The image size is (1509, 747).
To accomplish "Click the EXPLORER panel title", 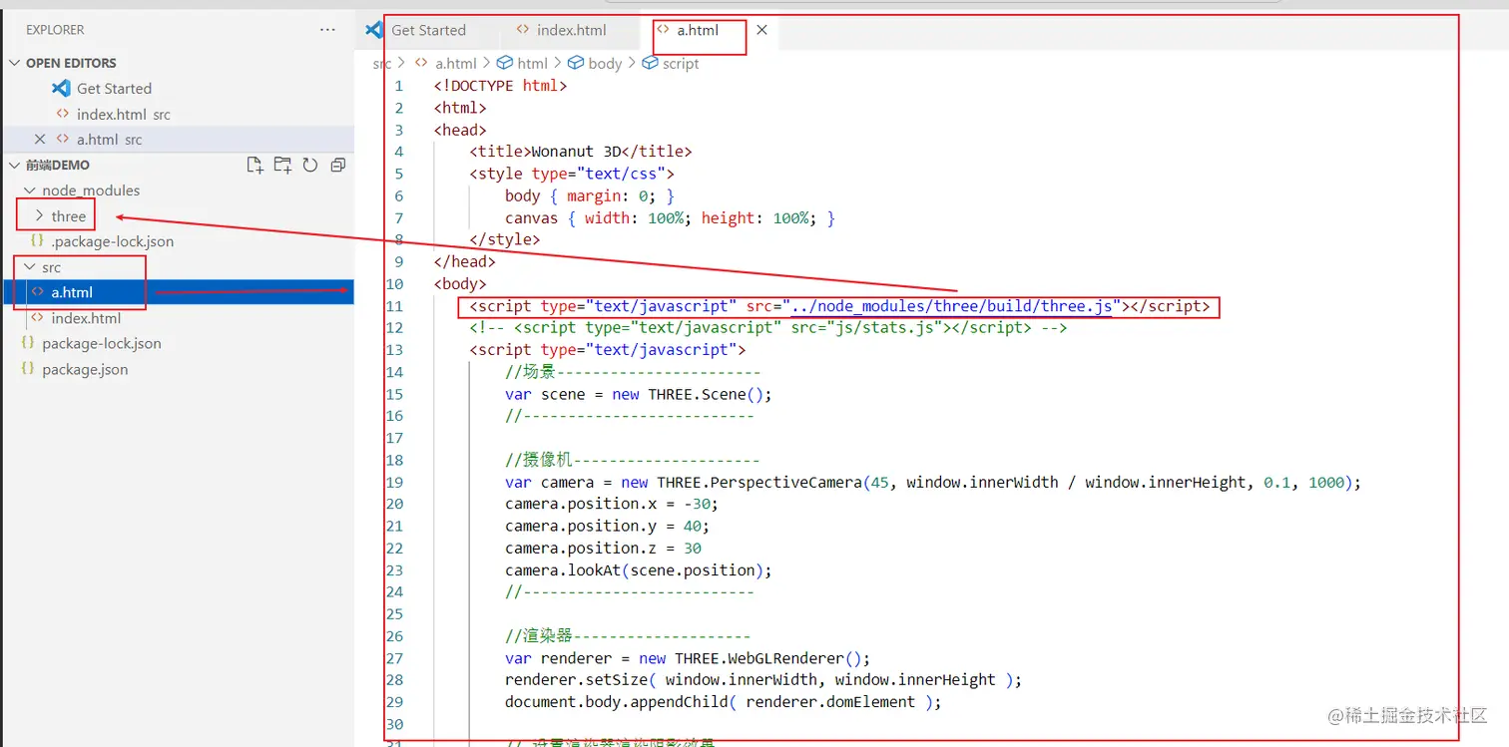I will [x=55, y=30].
